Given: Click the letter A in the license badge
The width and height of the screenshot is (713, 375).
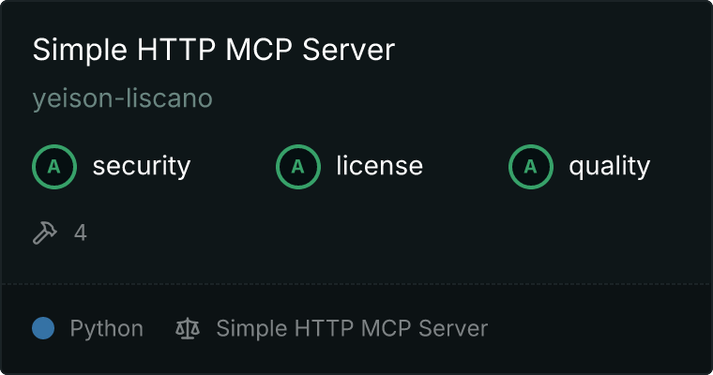Looking at the screenshot, I should 297,167.
